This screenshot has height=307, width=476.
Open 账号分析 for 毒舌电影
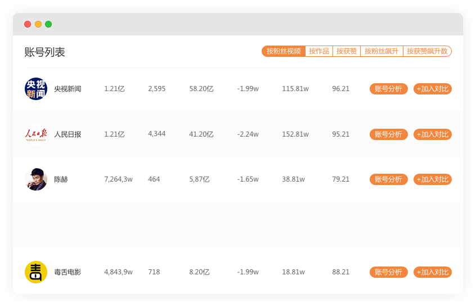(x=389, y=272)
